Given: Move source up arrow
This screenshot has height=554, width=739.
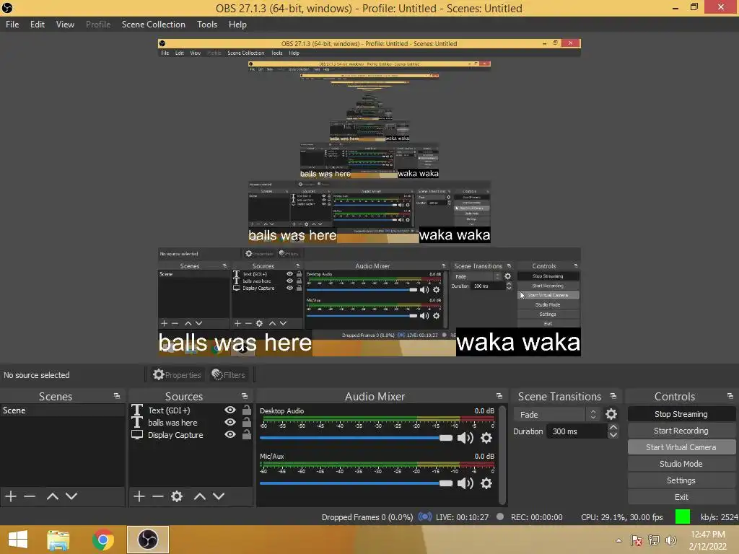Looking at the screenshot, I should [x=200, y=496].
